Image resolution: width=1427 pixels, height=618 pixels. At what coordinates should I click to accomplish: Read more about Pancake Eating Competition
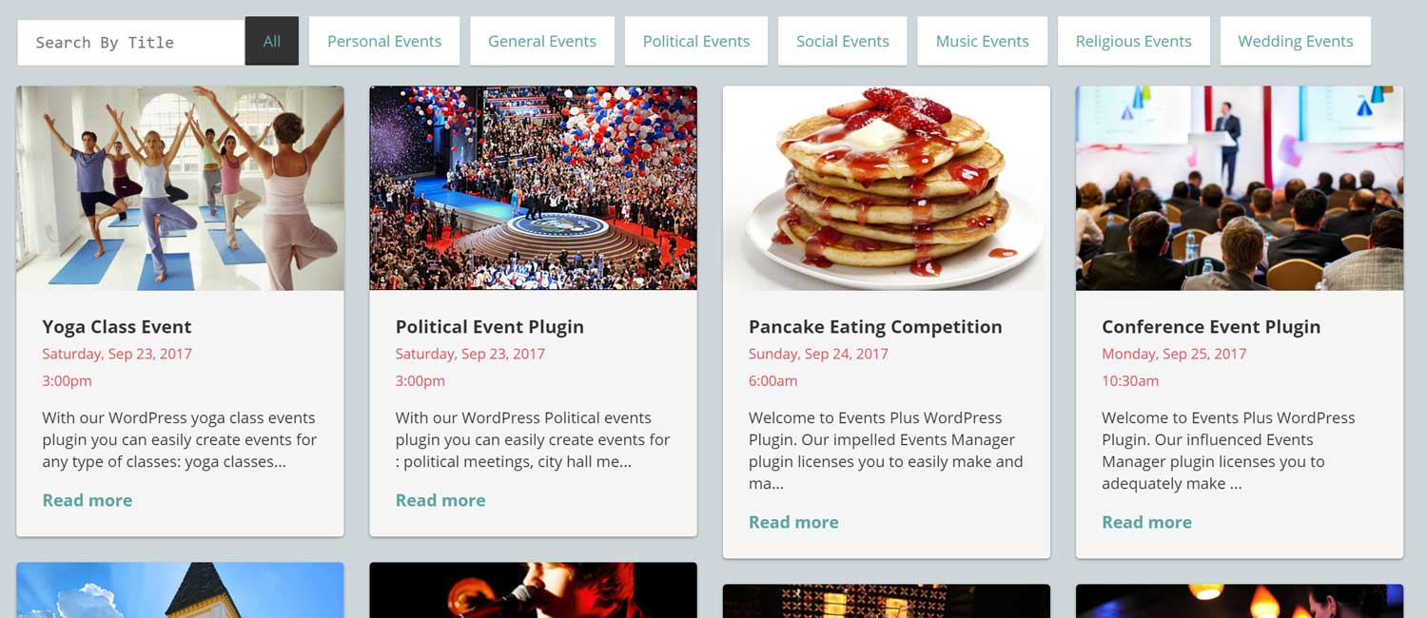(793, 523)
